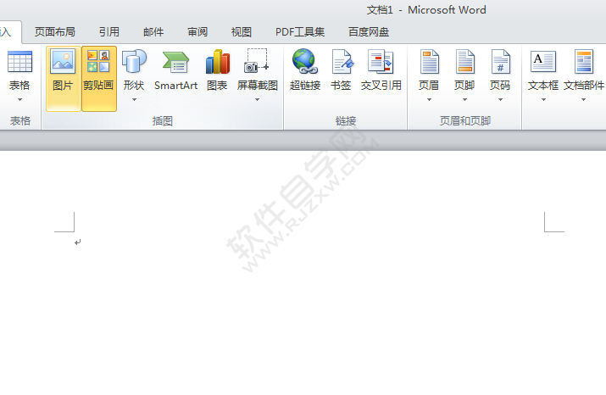The height and width of the screenshot is (395, 606).
Task: Expand the 页眉 dropdown arrow
Action: pyautogui.click(x=429, y=100)
